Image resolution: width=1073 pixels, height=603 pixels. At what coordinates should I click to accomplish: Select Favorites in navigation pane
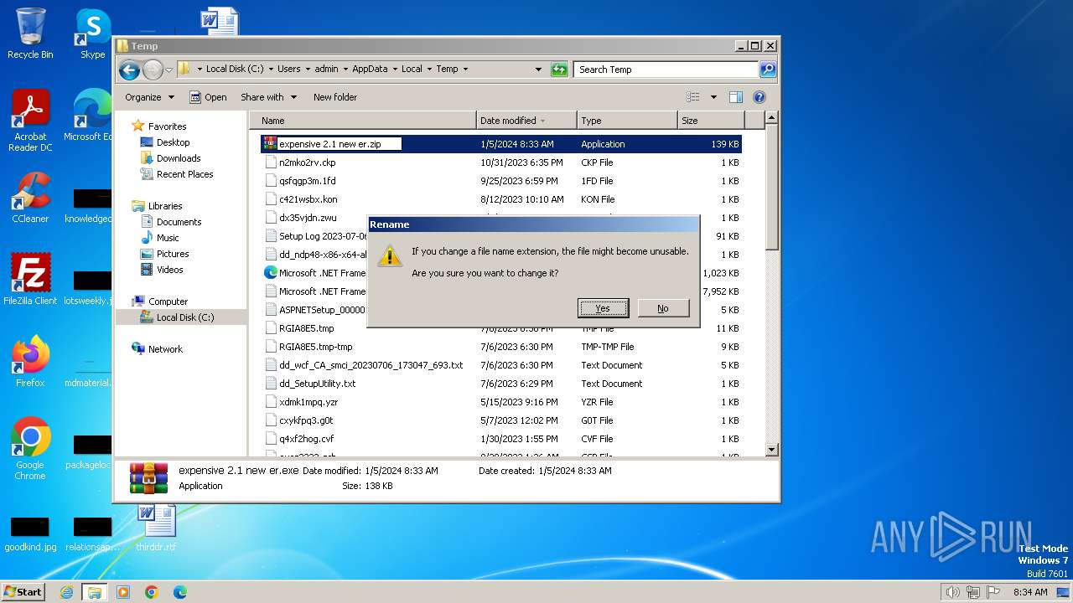pos(167,126)
